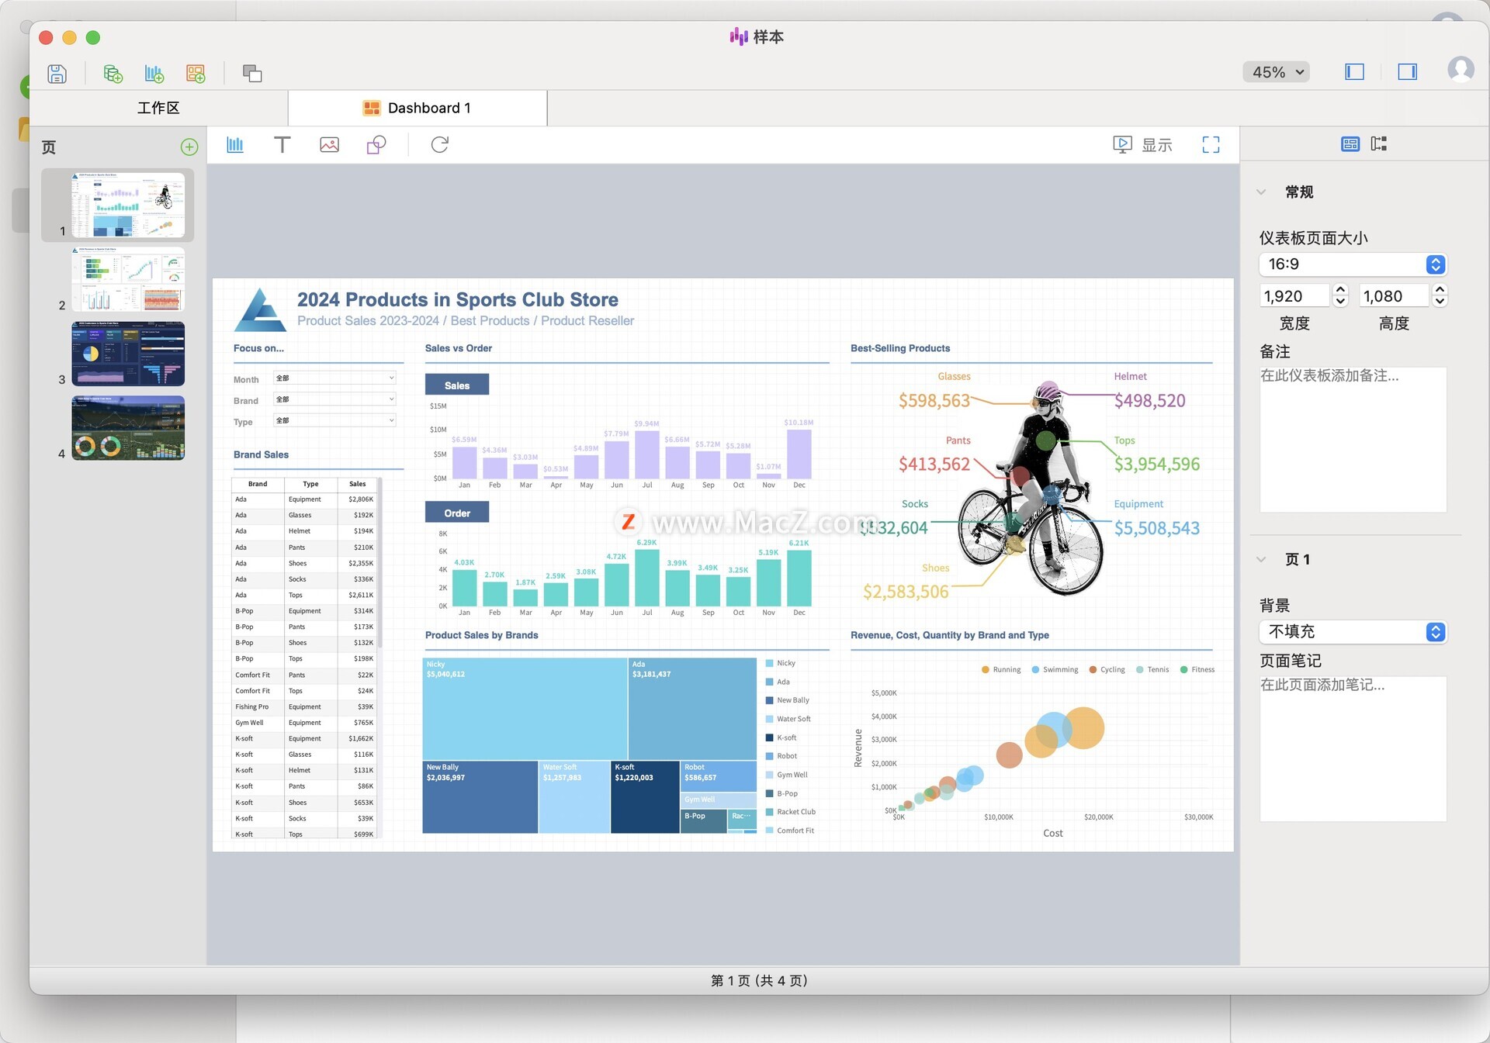This screenshot has height=1043, width=1490.
Task: Toggle the Running legend item
Action: pyautogui.click(x=1001, y=669)
